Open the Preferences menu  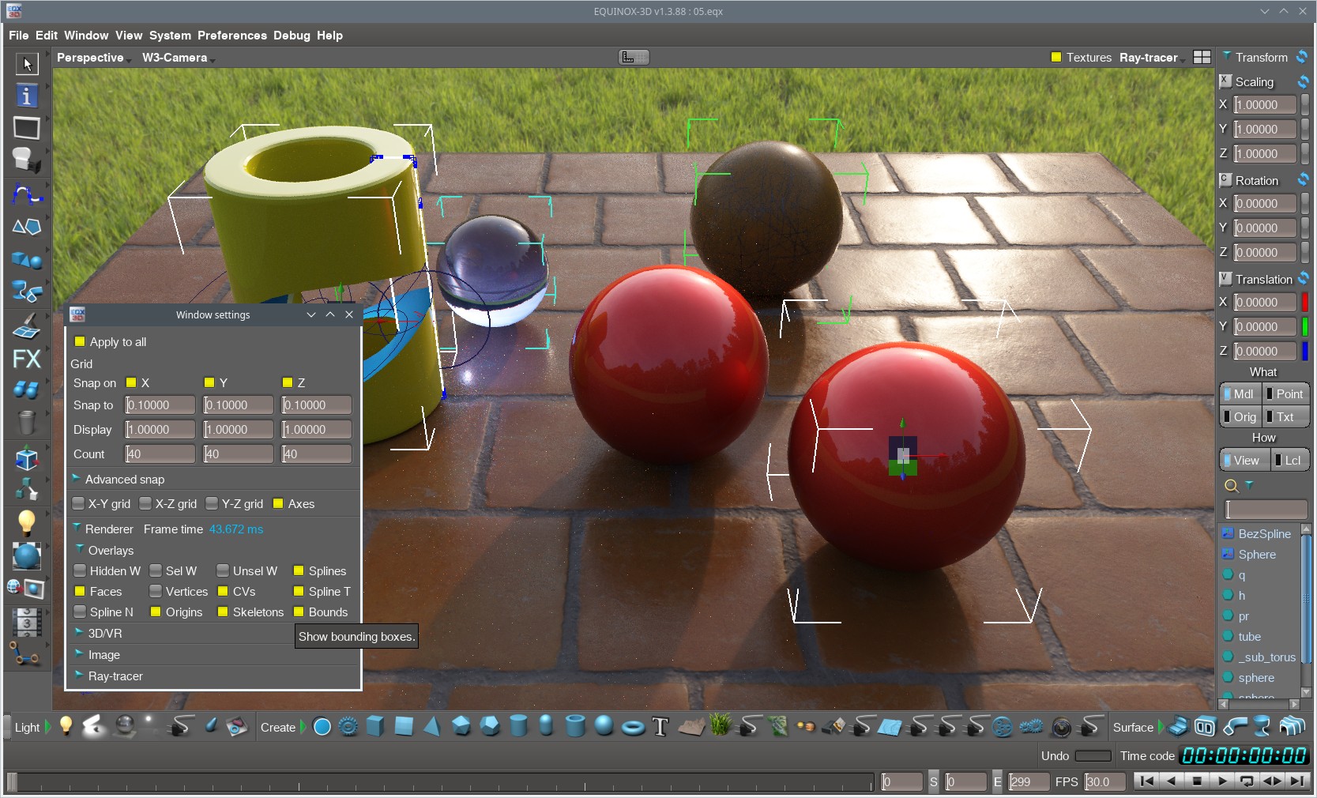pyautogui.click(x=231, y=36)
